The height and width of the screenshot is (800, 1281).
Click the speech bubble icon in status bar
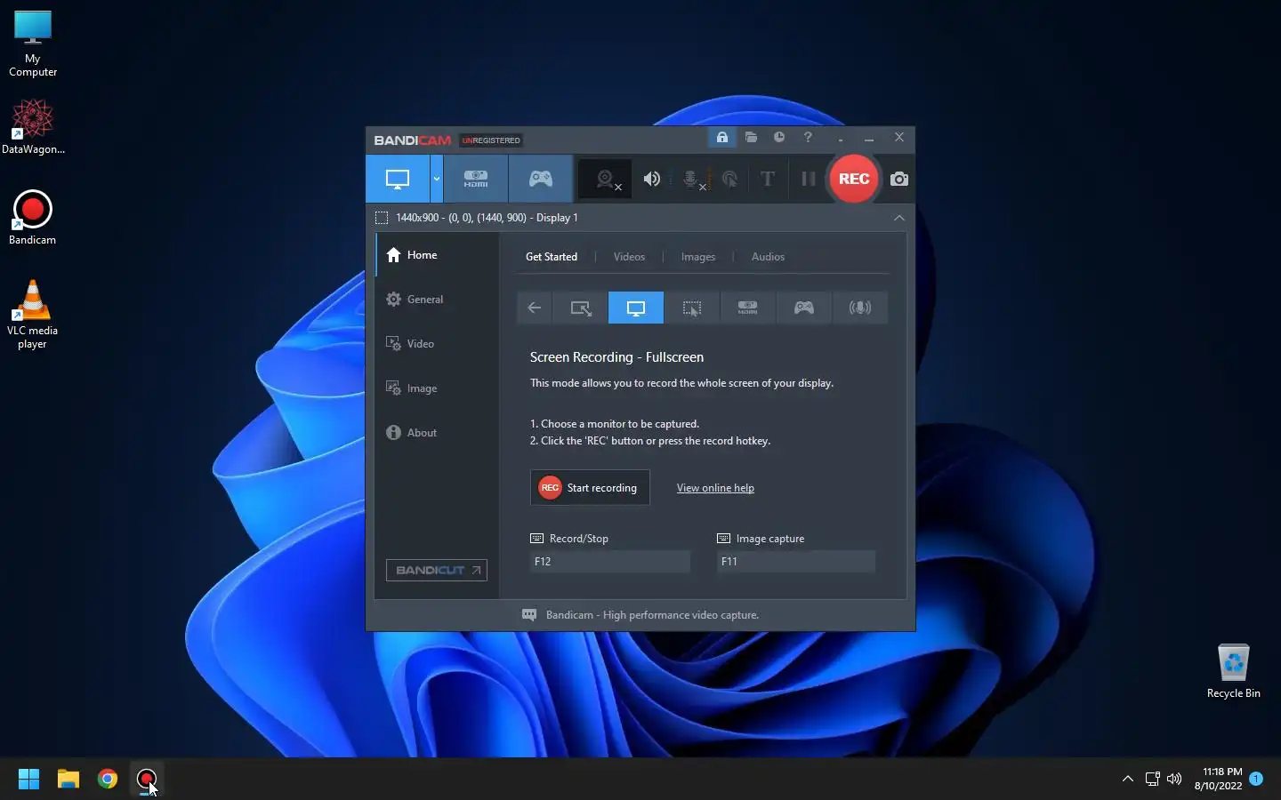pos(529,615)
